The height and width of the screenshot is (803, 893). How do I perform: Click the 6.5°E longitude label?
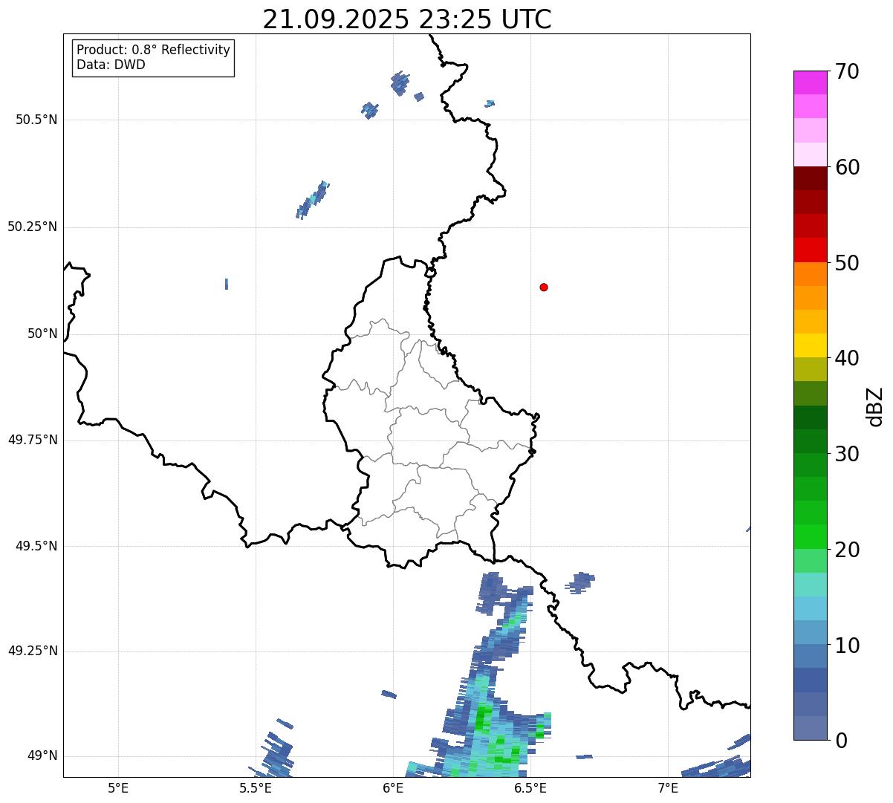530,787
